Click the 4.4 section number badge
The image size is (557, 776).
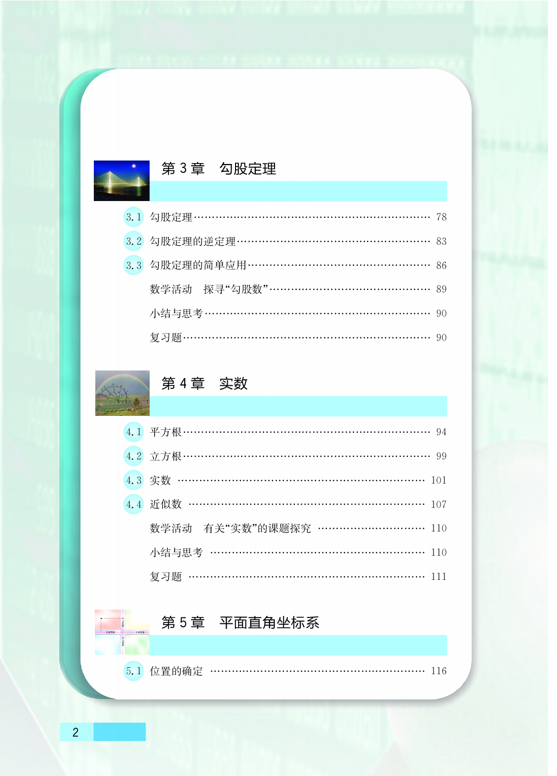coord(133,504)
